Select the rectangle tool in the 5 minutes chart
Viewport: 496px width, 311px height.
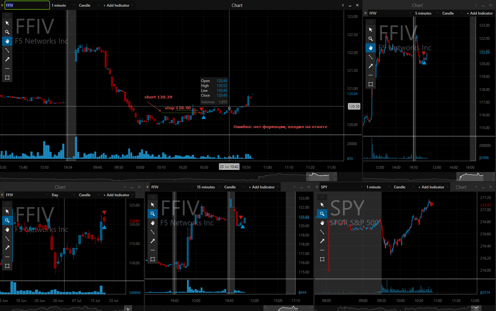tap(371, 84)
